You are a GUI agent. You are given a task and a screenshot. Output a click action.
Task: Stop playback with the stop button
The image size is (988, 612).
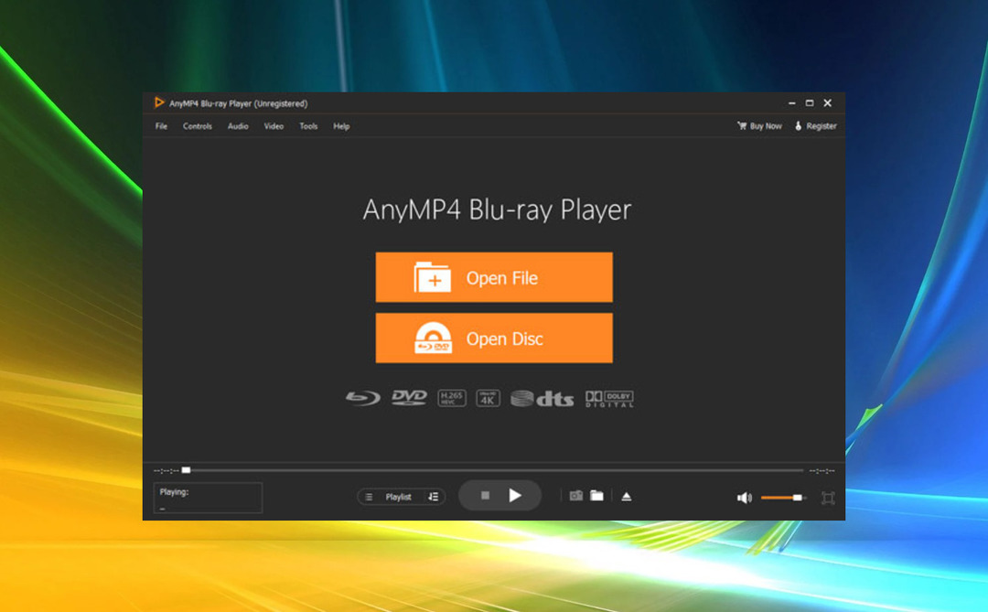[485, 496]
